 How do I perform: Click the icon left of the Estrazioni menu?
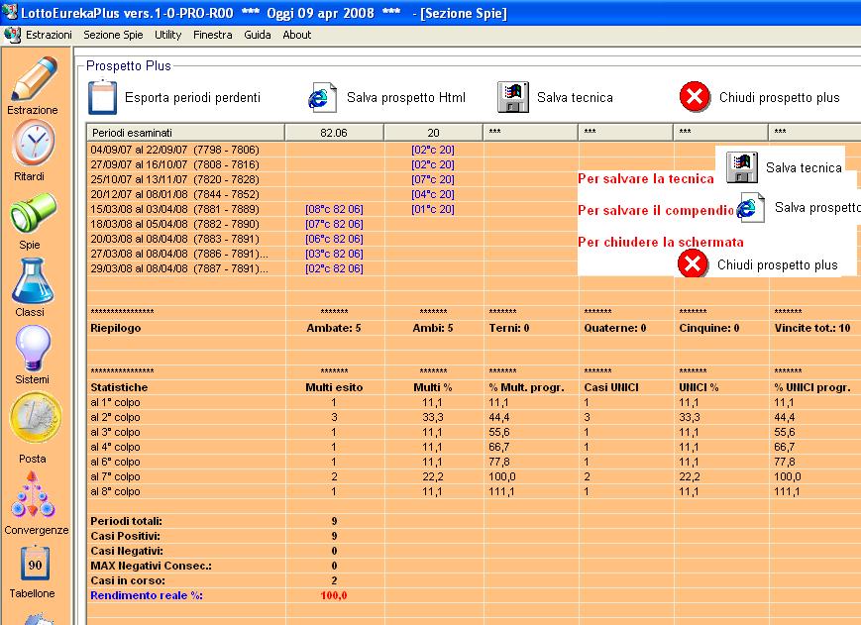tap(12, 35)
